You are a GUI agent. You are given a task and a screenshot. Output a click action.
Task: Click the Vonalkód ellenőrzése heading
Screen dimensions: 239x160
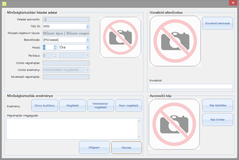point(166,13)
